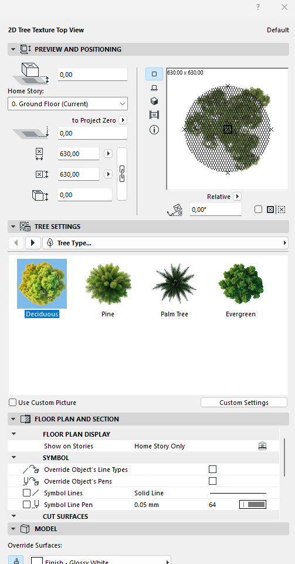The image size is (295, 564).
Task: Show preview picture filmstrip icon
Action: 154,115
